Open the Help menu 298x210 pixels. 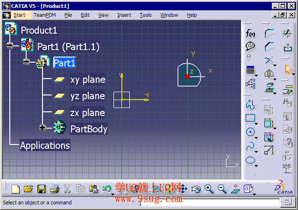192,15
